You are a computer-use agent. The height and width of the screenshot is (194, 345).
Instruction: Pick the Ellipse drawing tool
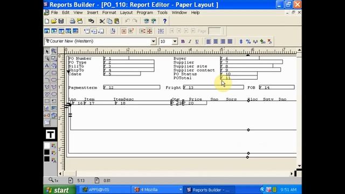click(54, 94)
